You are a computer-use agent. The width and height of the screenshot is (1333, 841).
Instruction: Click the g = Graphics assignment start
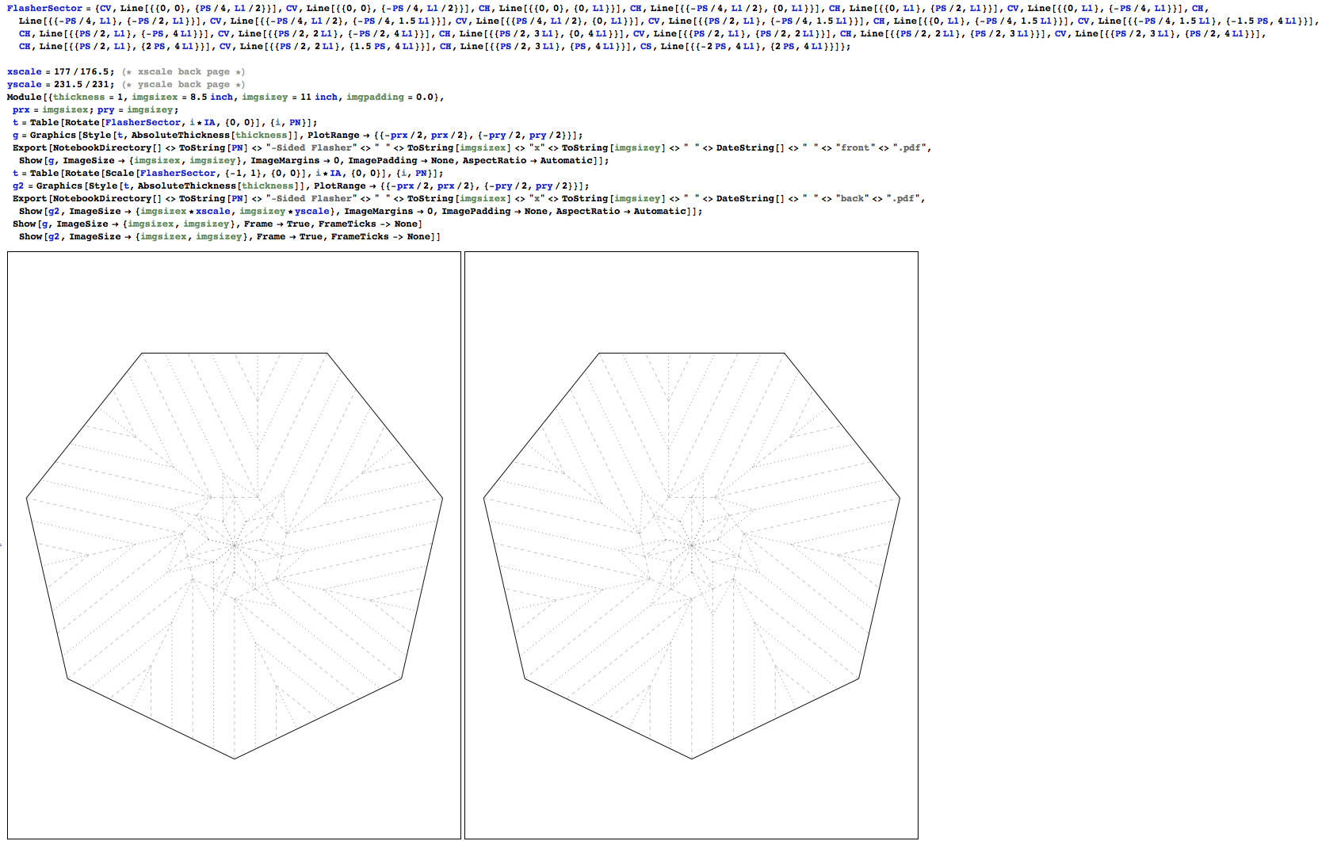point(44,135)
